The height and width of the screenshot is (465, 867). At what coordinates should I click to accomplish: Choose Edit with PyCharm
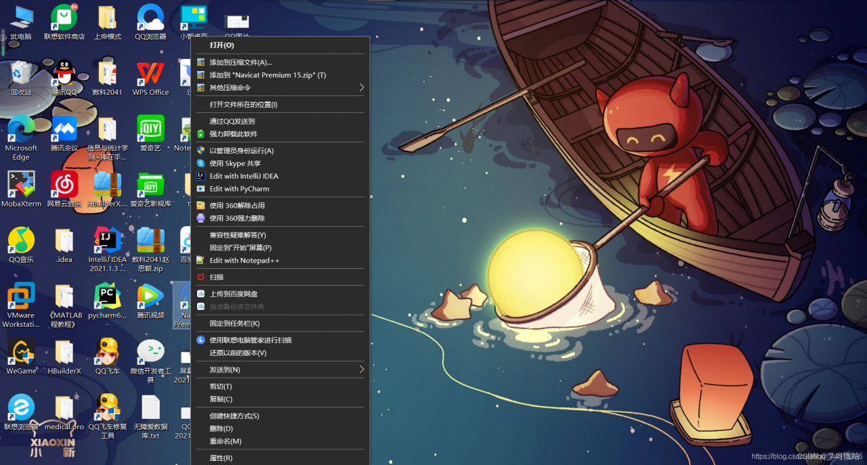pos(280,189)
